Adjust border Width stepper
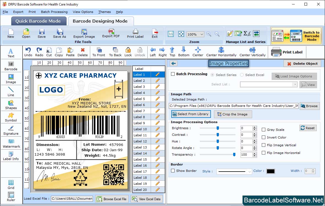This screenshot has width=325, height=206. [x=313, y=171]
